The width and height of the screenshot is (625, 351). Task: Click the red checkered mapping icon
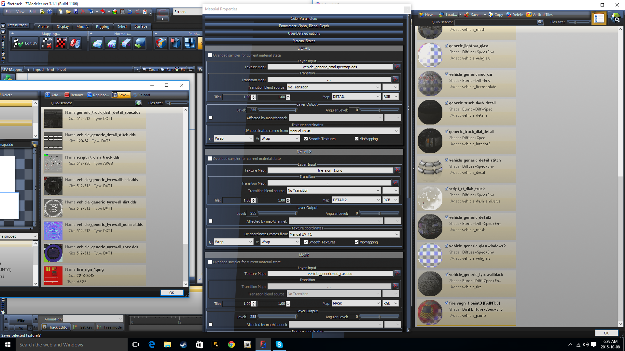(61, 43)
